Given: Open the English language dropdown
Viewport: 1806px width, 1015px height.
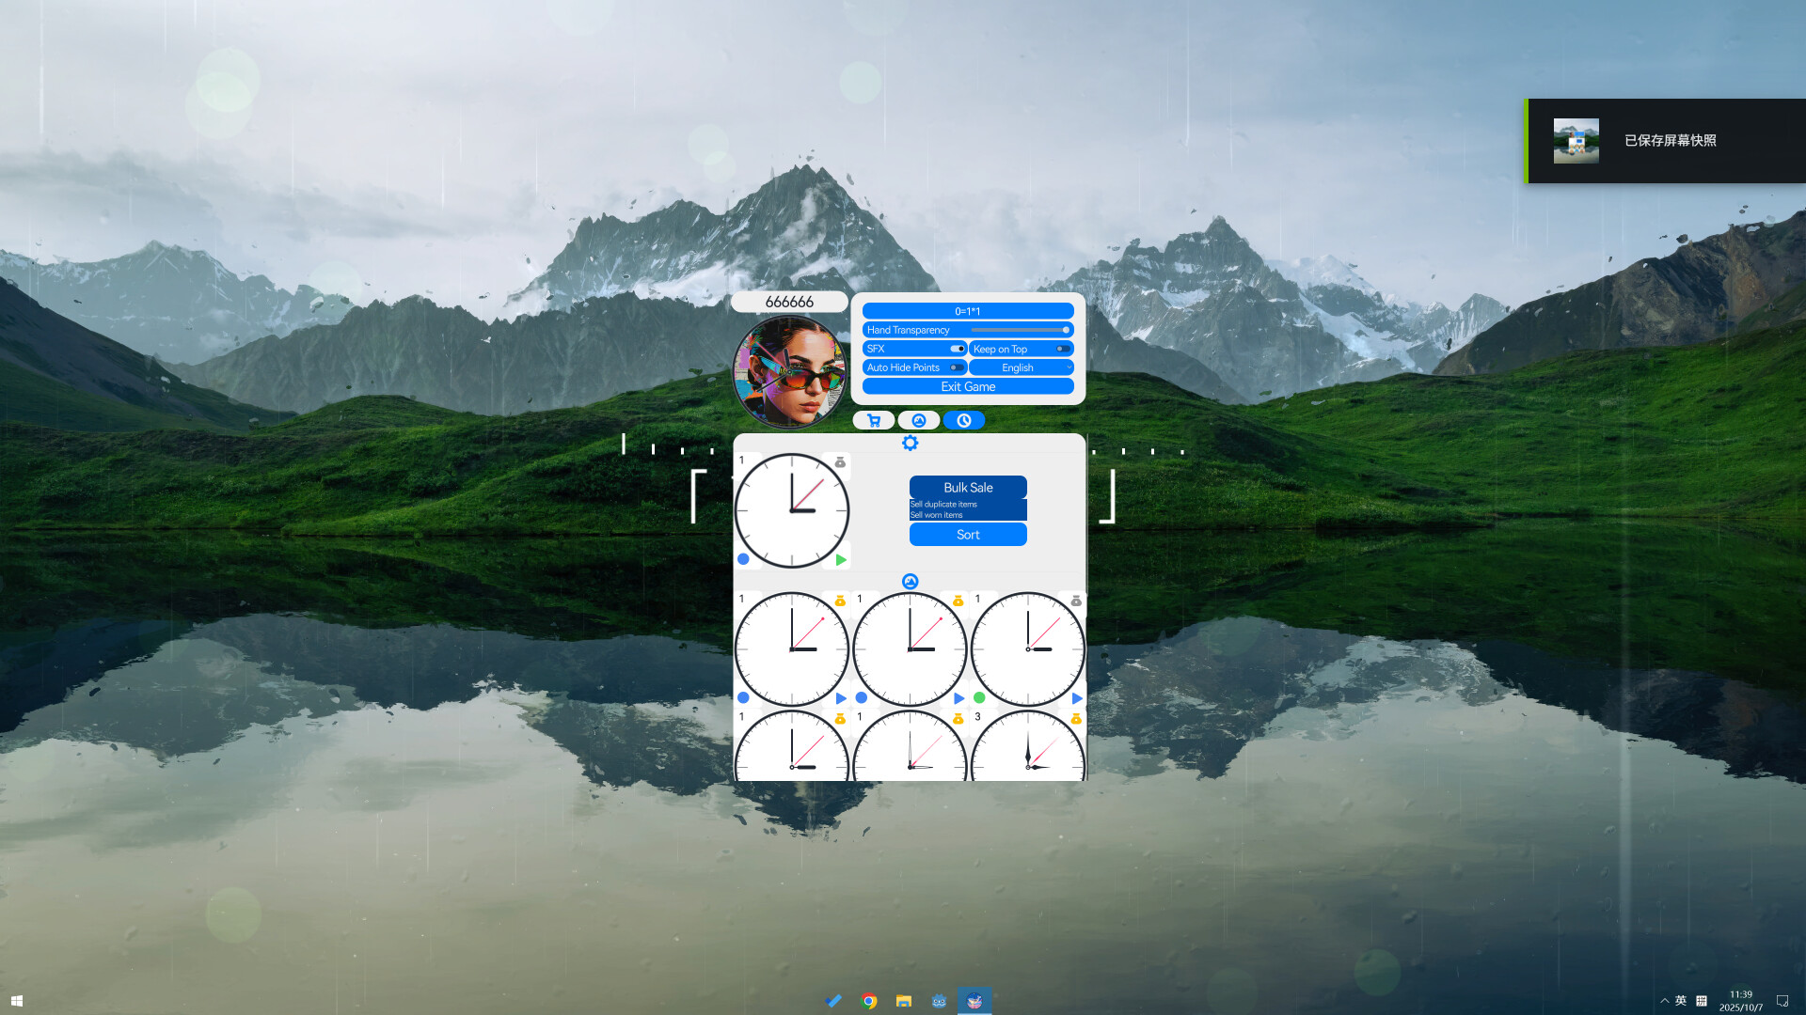Looking at the screenshot, I should click(x=1021, y=367).
